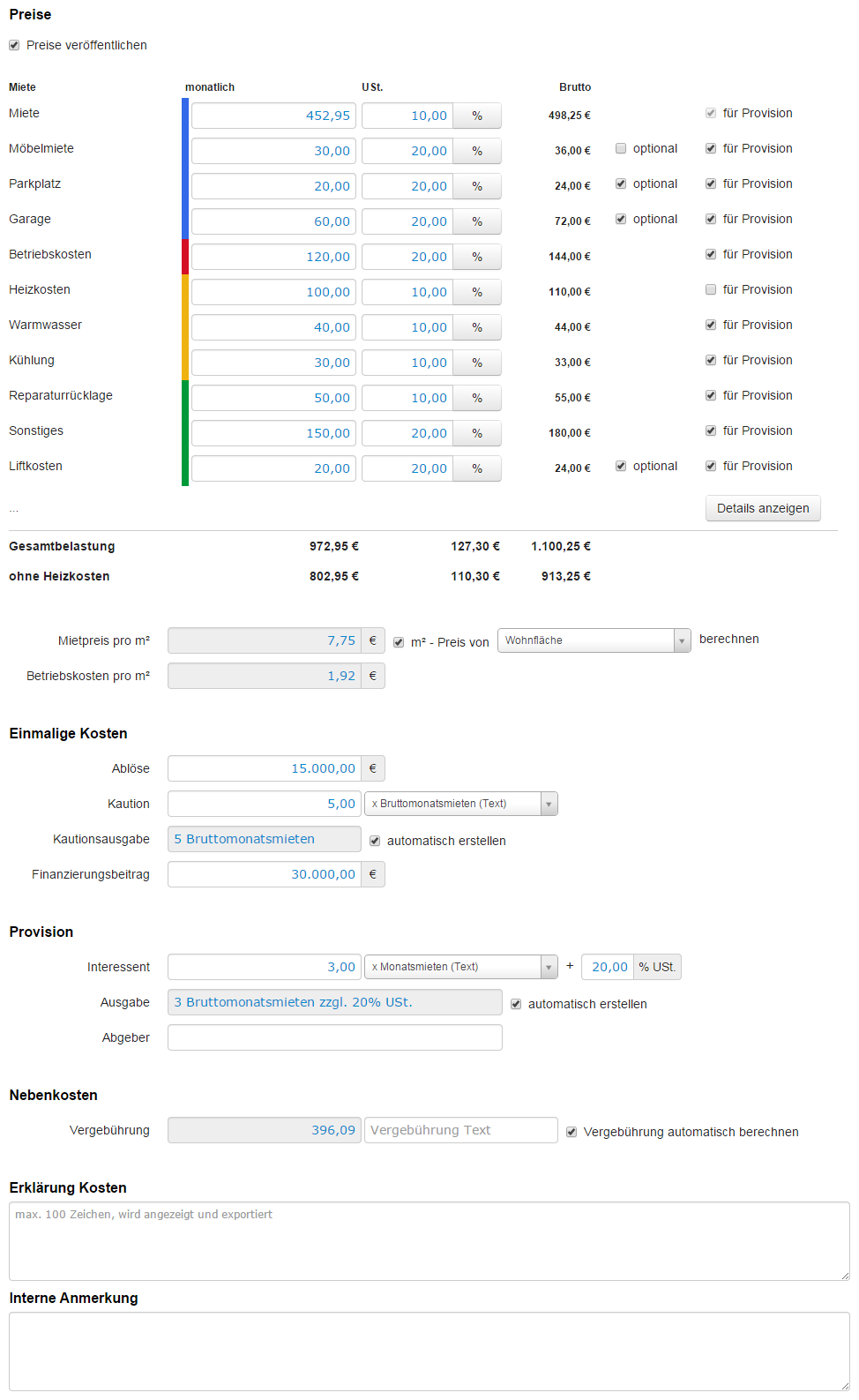Toggle 'automatisch erstellen' for Kautionsausgabe
This screenshot has width=859, height=1400.
[x=375, y=841]
